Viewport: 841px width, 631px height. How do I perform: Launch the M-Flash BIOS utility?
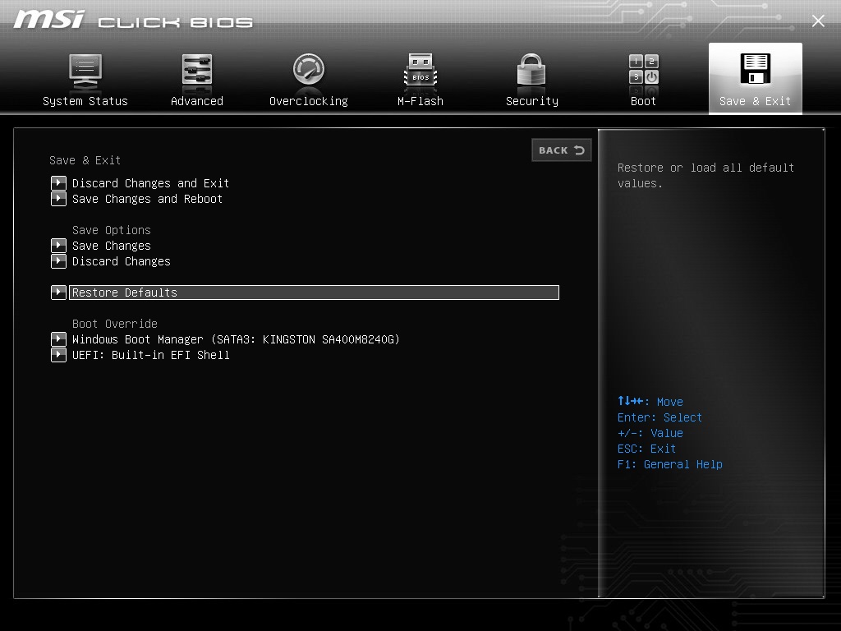click(x=420, y=78)
